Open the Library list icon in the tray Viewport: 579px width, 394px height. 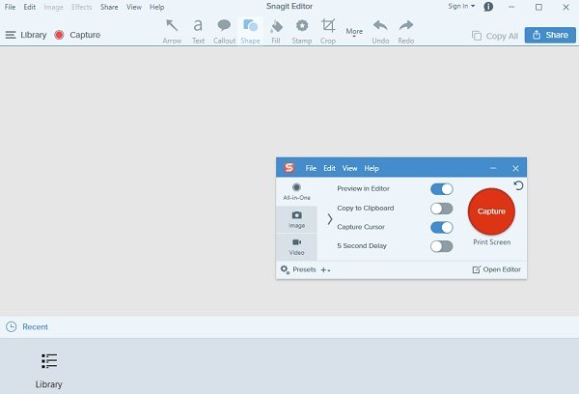pyautogui.click(x=49, y=361)
